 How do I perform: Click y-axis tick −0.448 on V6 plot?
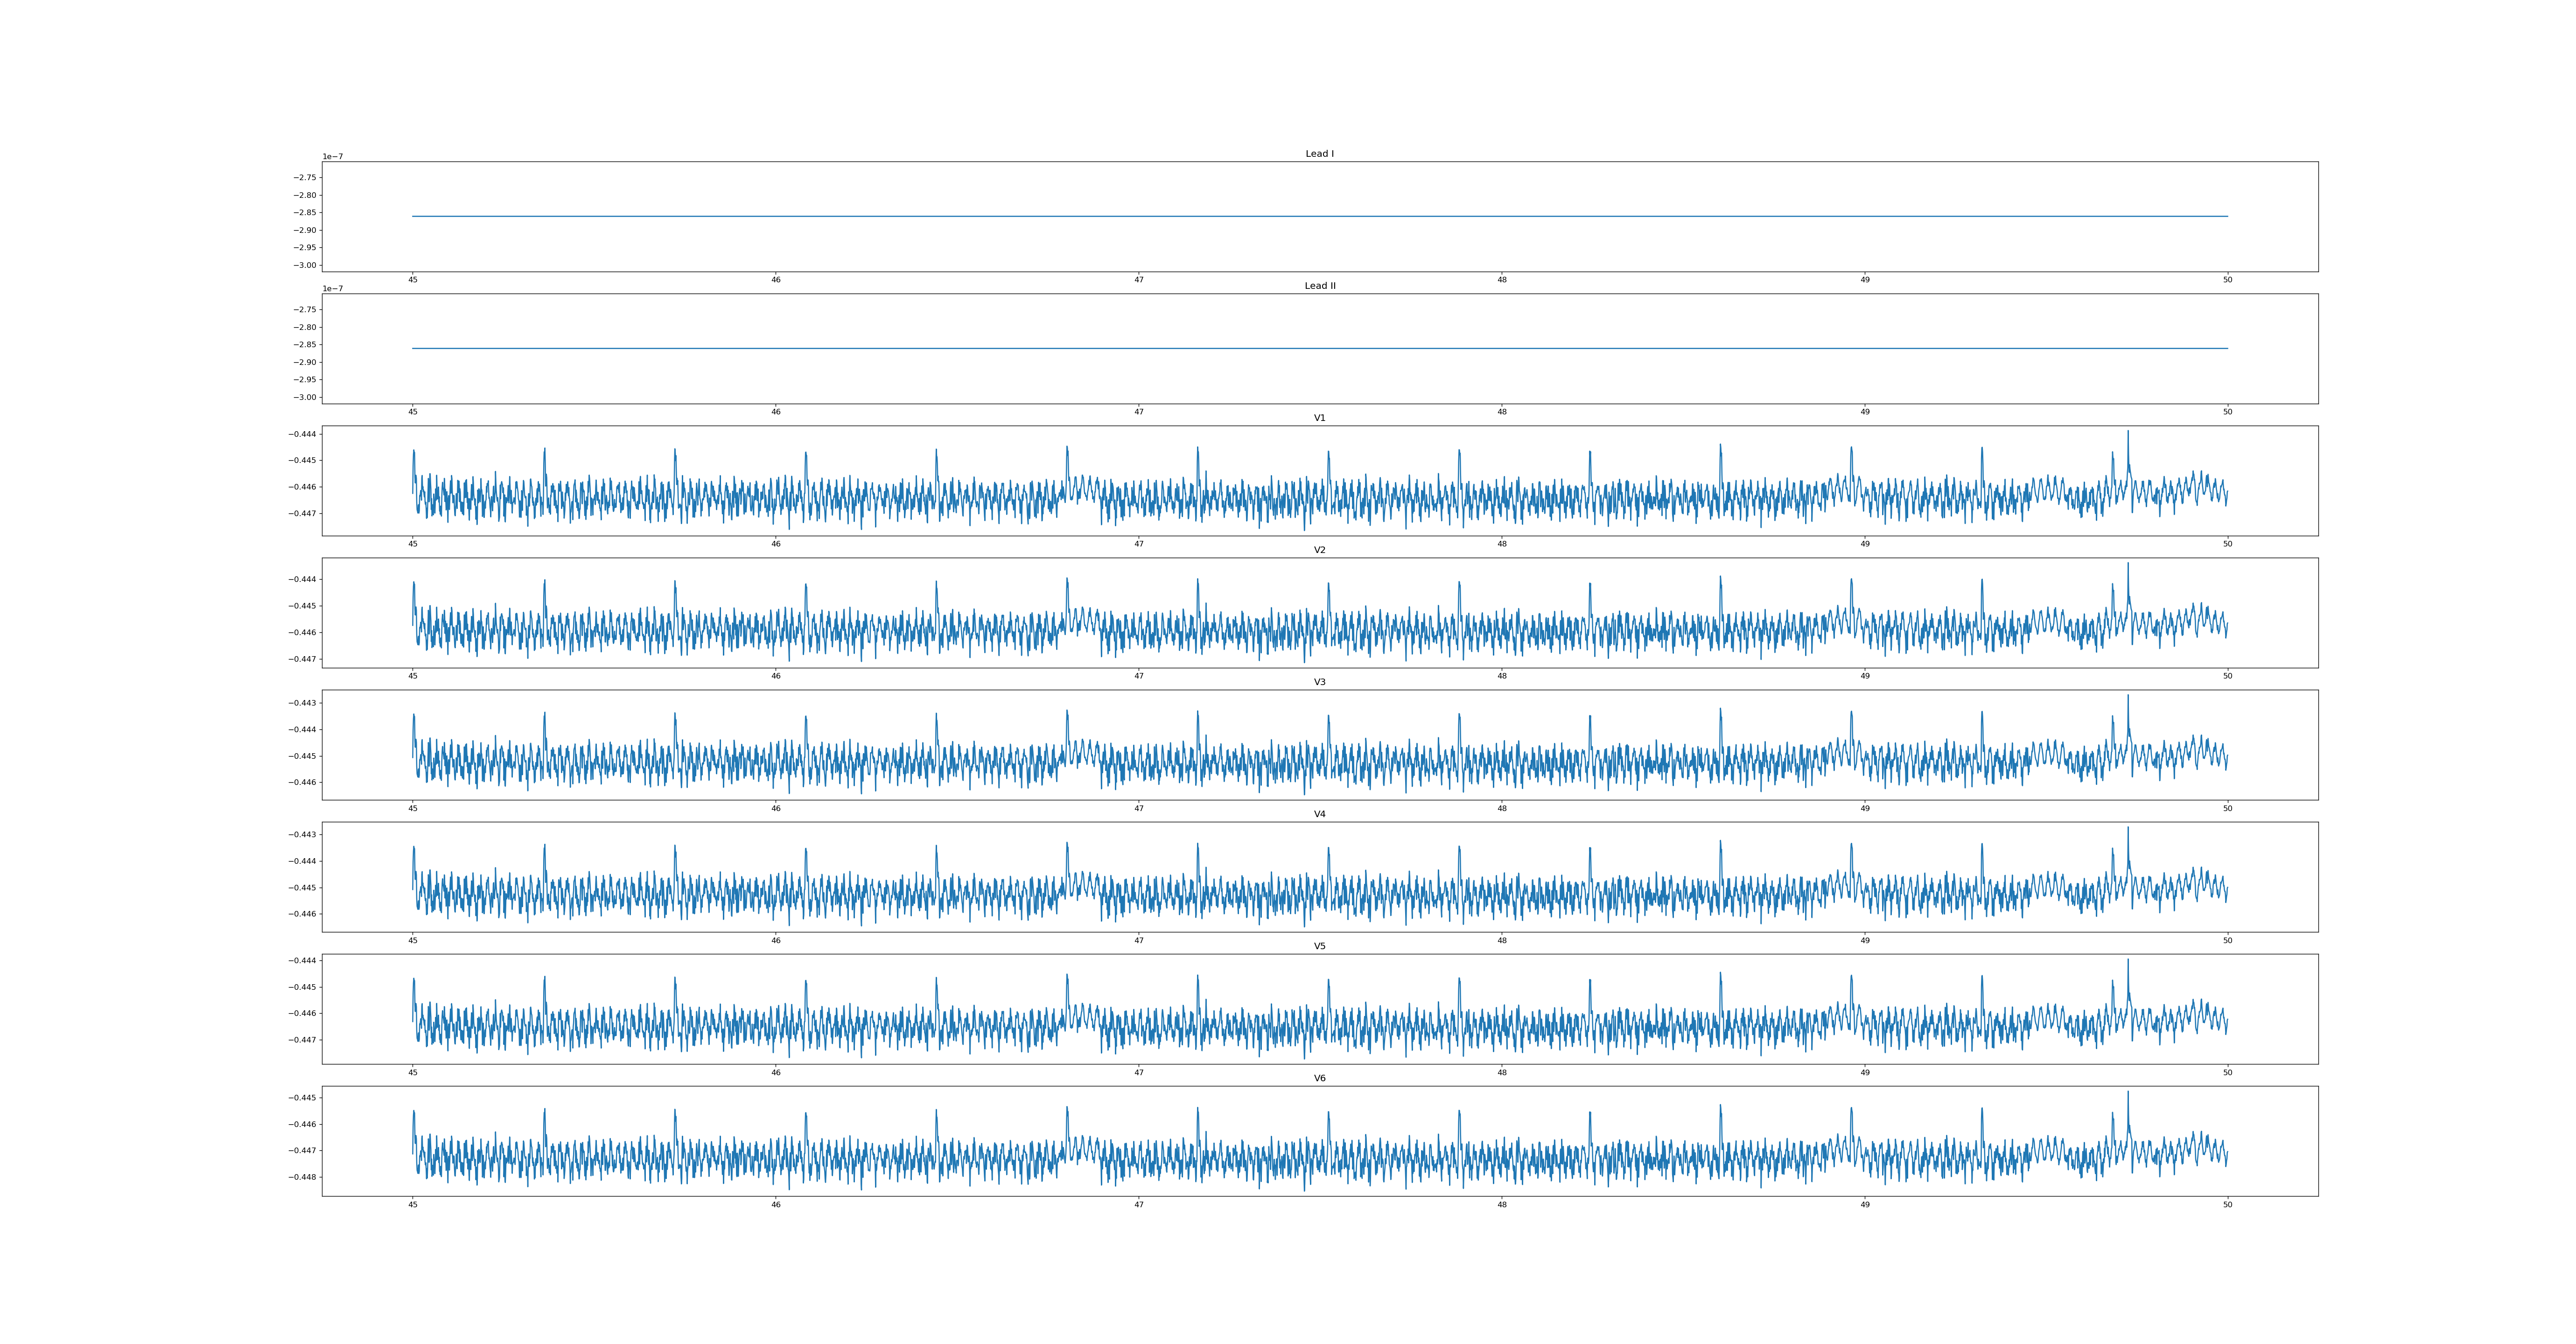tap(302, 1177)
